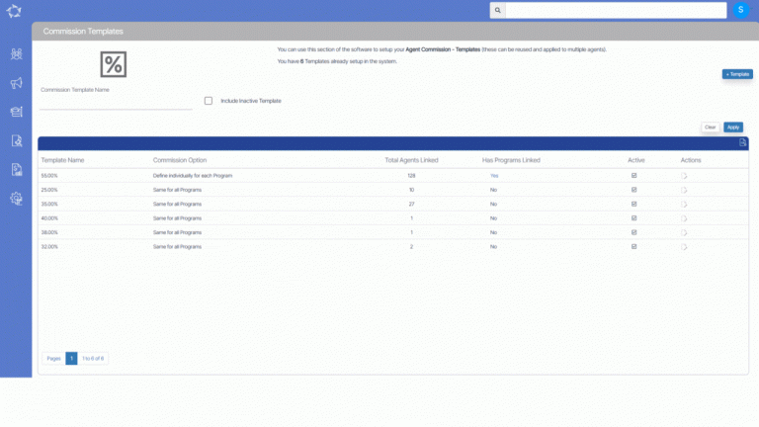Click the Commission Templates page title
Image resolution: width=759 pixels, height=427 pixels.
click(x=83, y=31)
